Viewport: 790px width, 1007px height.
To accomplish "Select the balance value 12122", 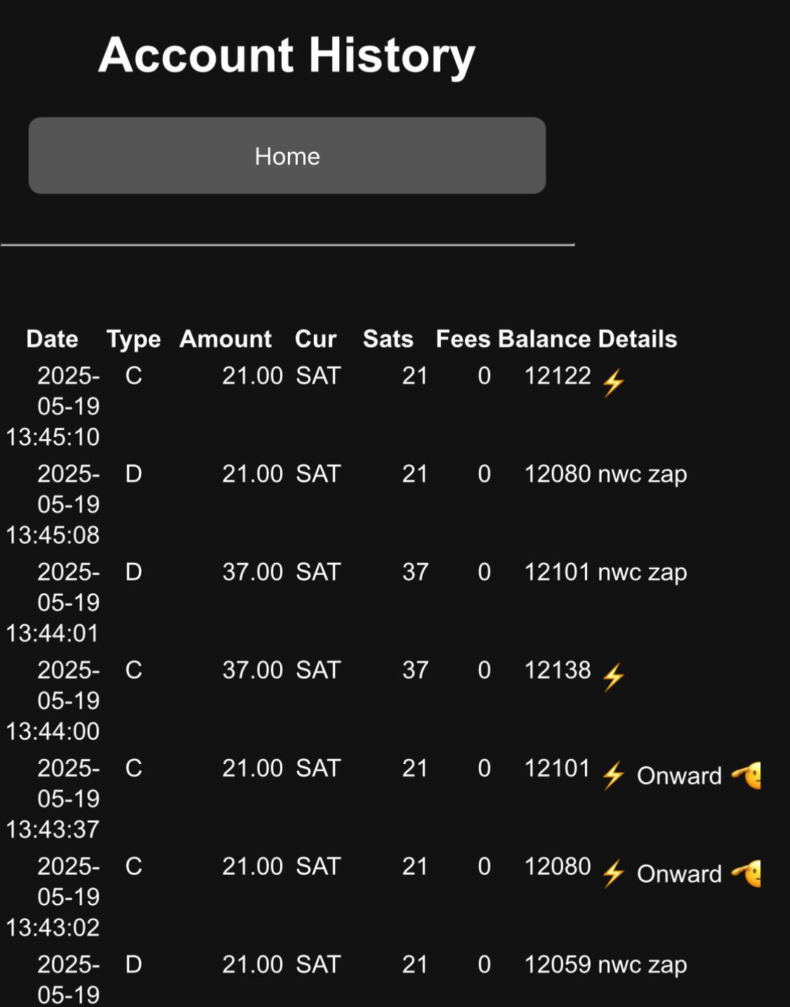I will coord(558,376).
